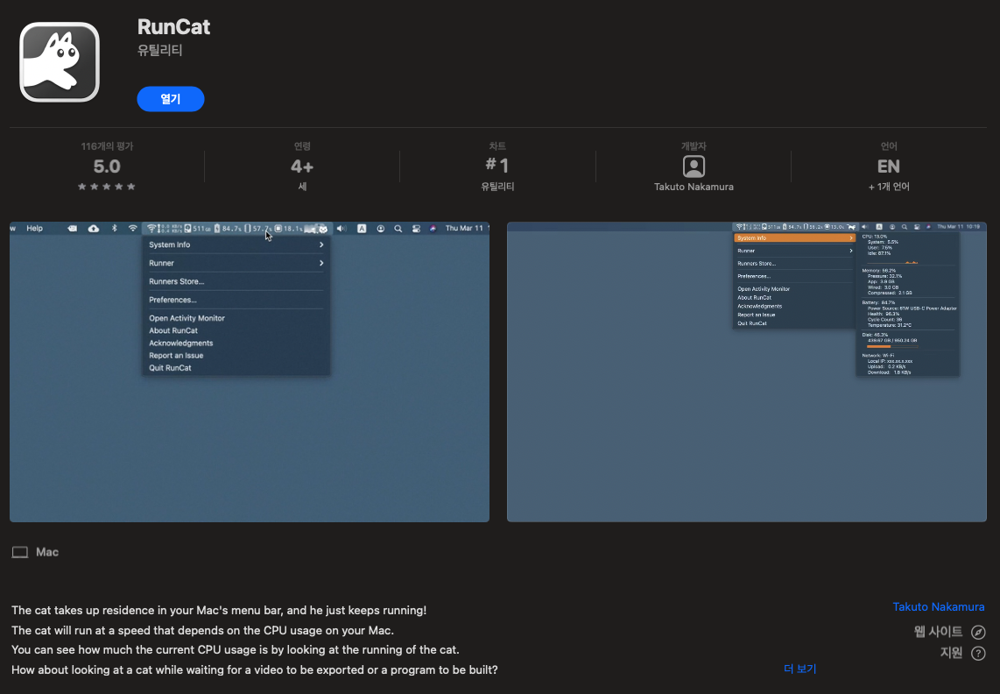Click Takuto Nakamura under the developer icon
This screenshot has height=694, width=1000.
(694, 187)
